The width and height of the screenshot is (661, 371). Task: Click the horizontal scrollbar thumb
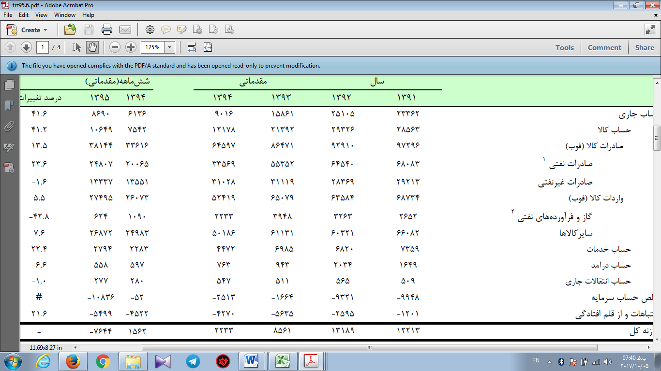(369, 347)
